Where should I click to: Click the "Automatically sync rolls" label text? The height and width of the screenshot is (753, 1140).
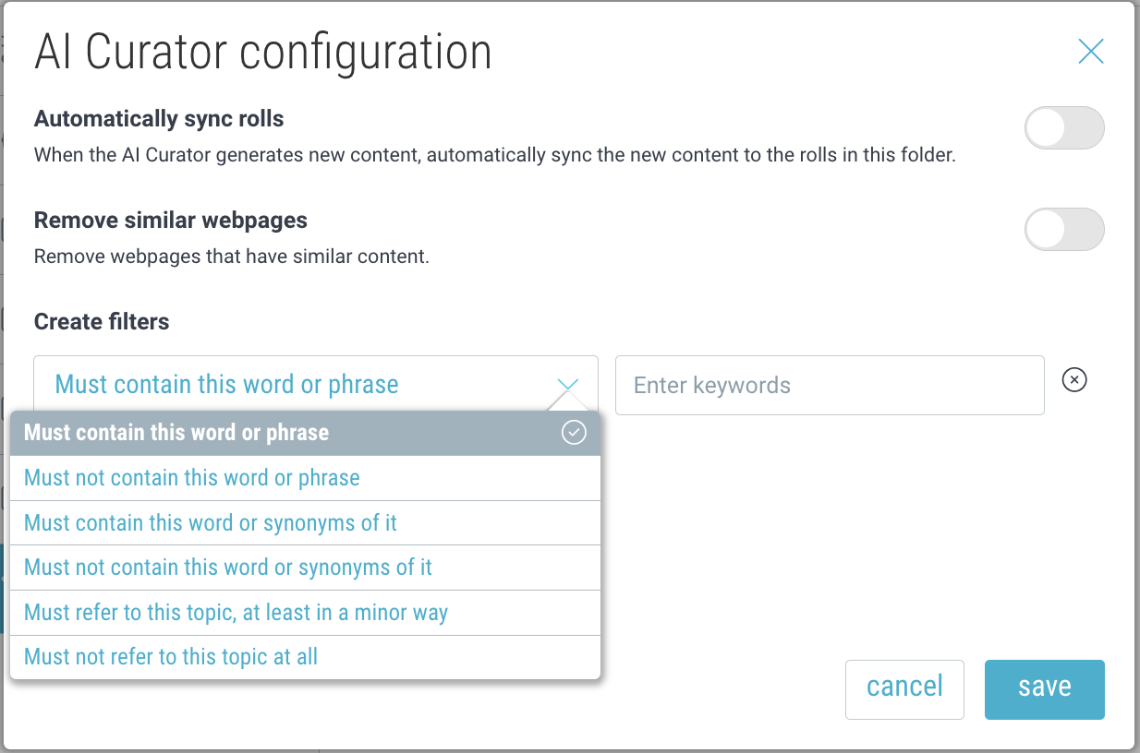coord(159,119)
